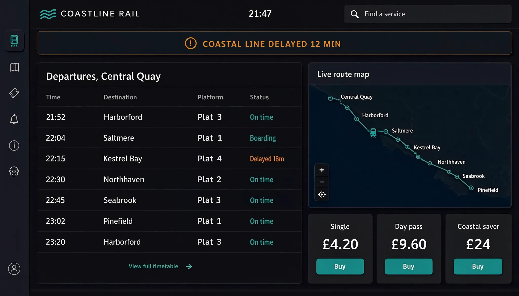Open the train departures sidebar icon
The image size is (519, 296).
[14, 41]
